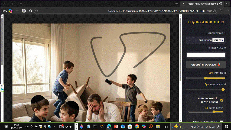Show hidden system tray icons

click(53, 126)
